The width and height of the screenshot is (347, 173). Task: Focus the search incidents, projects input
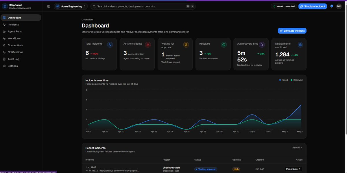pyautogui.click(x=143, y=6)
